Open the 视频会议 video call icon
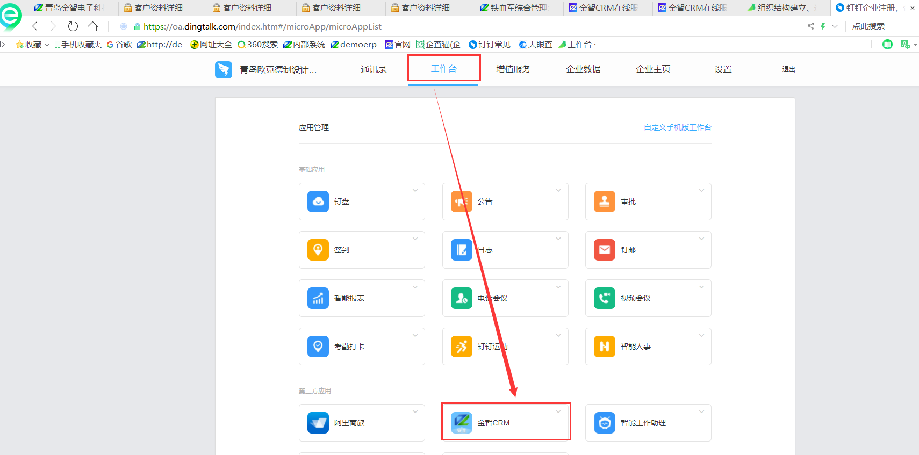Viewport: 919px width, 455px height. pos(605,298)
